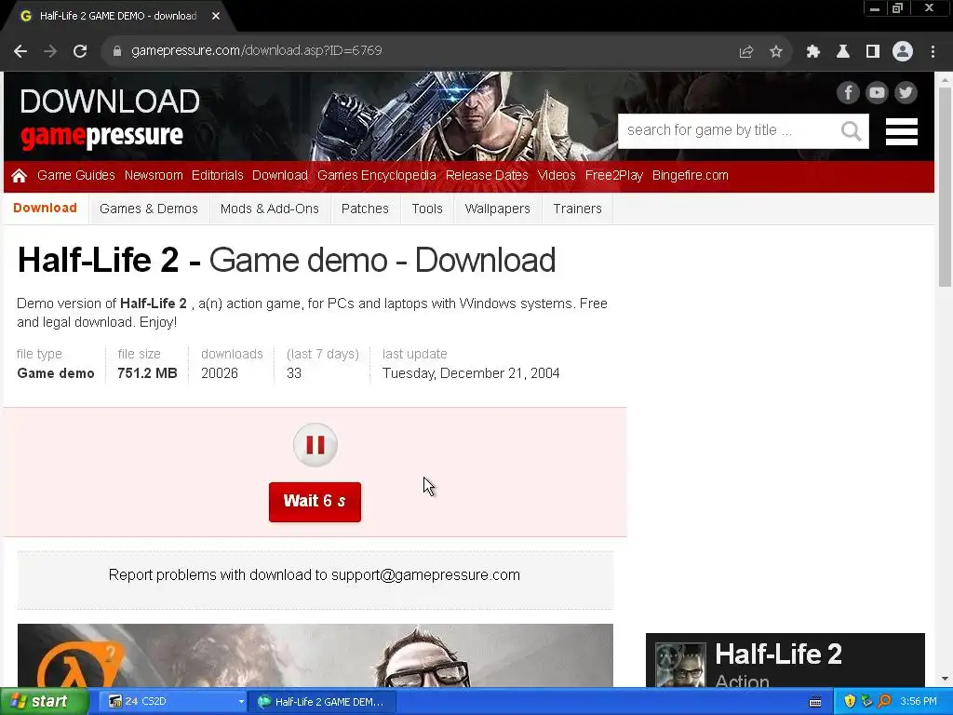Click scrollbar up arrow

point(945,79)
